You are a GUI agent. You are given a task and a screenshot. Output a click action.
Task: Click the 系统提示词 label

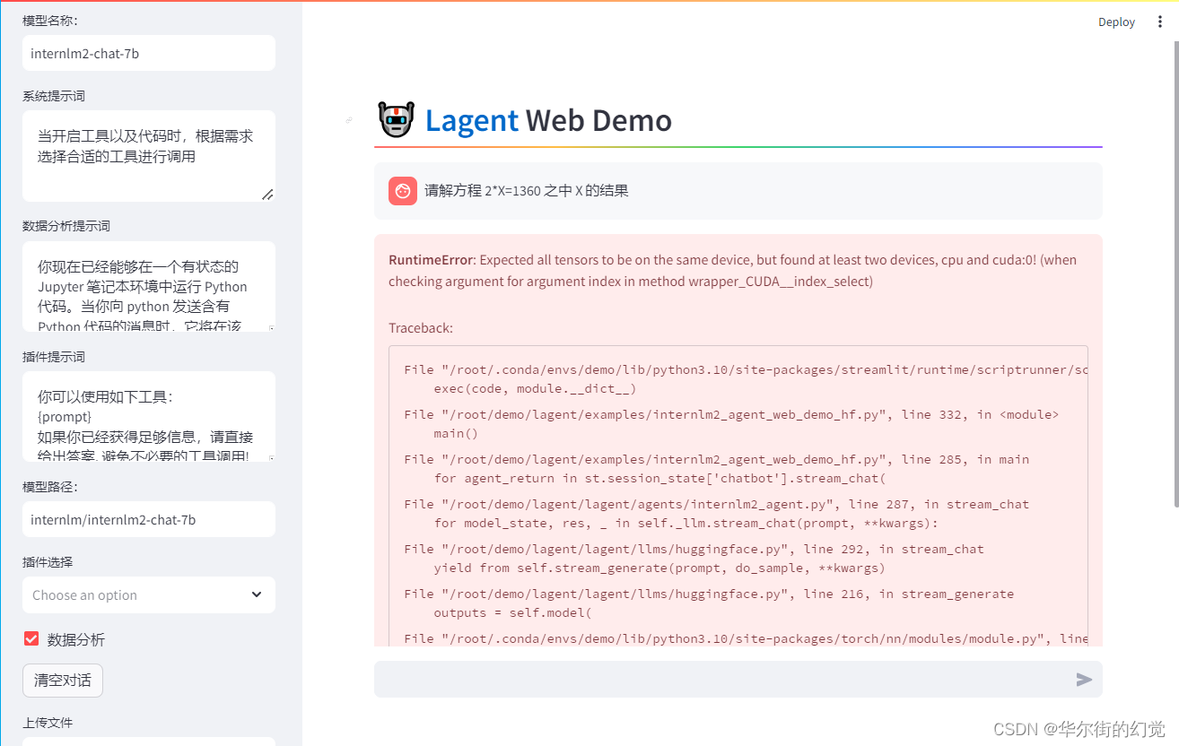(x=54, y=96)
